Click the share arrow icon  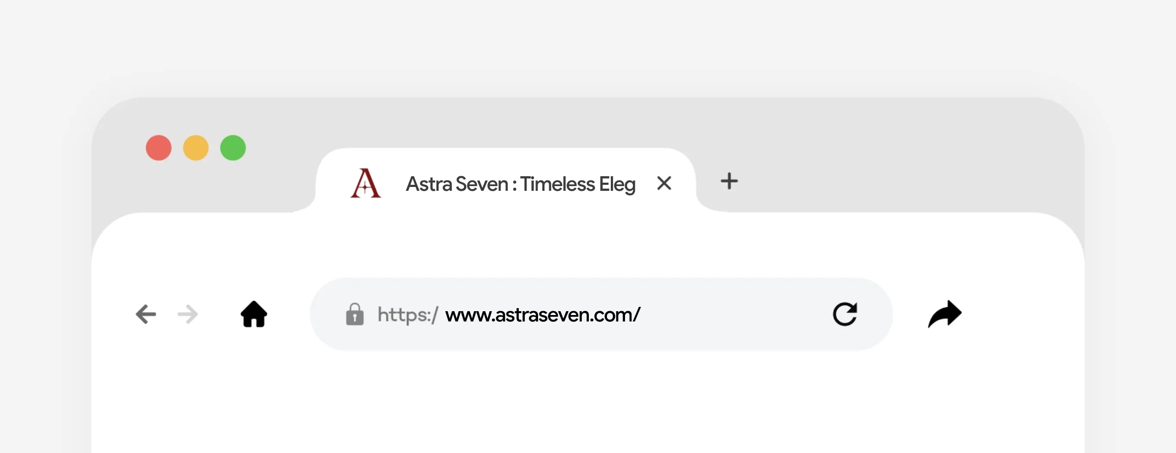pyautogui.click(x=944, y=314)
